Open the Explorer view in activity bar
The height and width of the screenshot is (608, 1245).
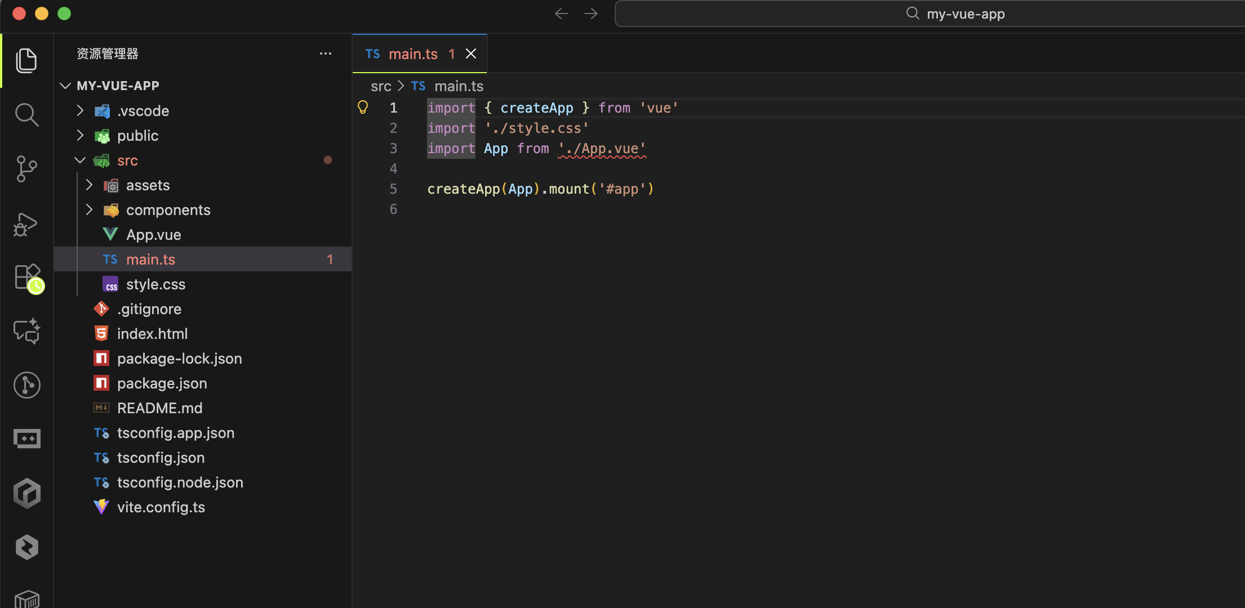click(26, 60)
